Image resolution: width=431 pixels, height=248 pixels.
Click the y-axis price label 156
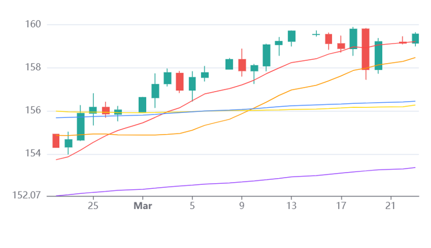[x=33, y=111]
